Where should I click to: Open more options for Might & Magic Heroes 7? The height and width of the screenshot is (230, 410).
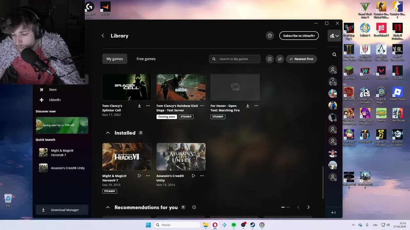pos(148,176)
